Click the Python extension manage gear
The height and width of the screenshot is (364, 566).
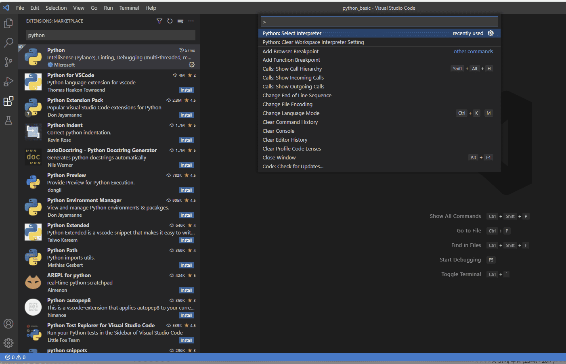click(x=192, y=65)
